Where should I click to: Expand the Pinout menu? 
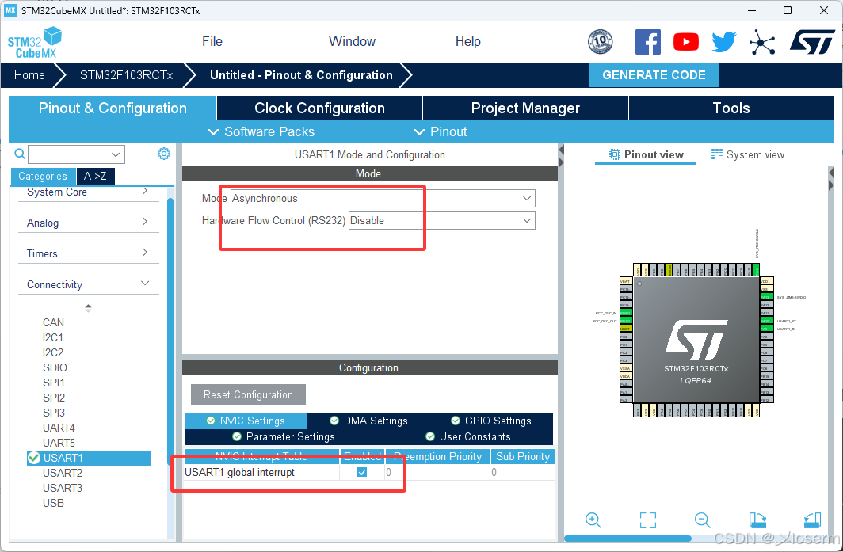(x=441, y=131)
